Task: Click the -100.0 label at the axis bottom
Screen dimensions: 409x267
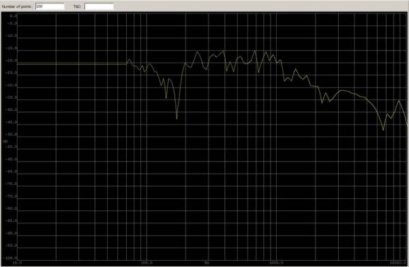Action: [11, 258]
